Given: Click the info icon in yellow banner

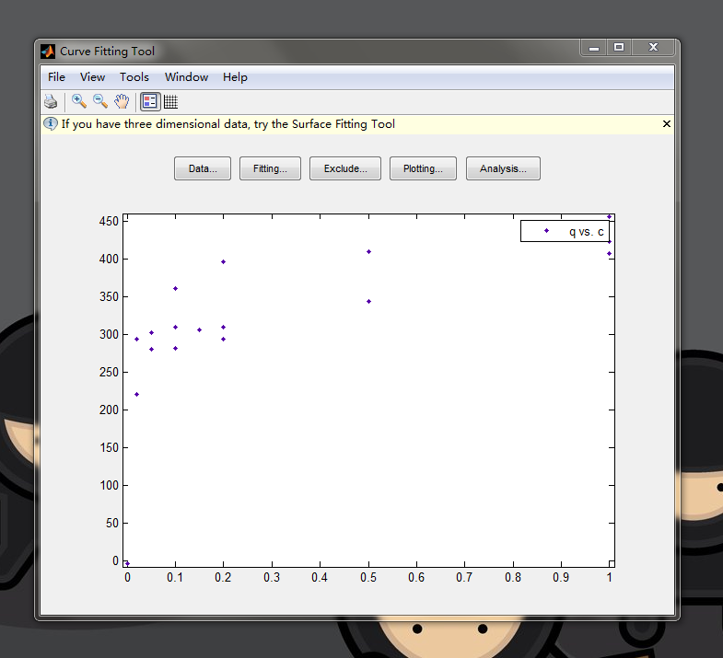Looking at the screenshot, I should pos(51,123).
